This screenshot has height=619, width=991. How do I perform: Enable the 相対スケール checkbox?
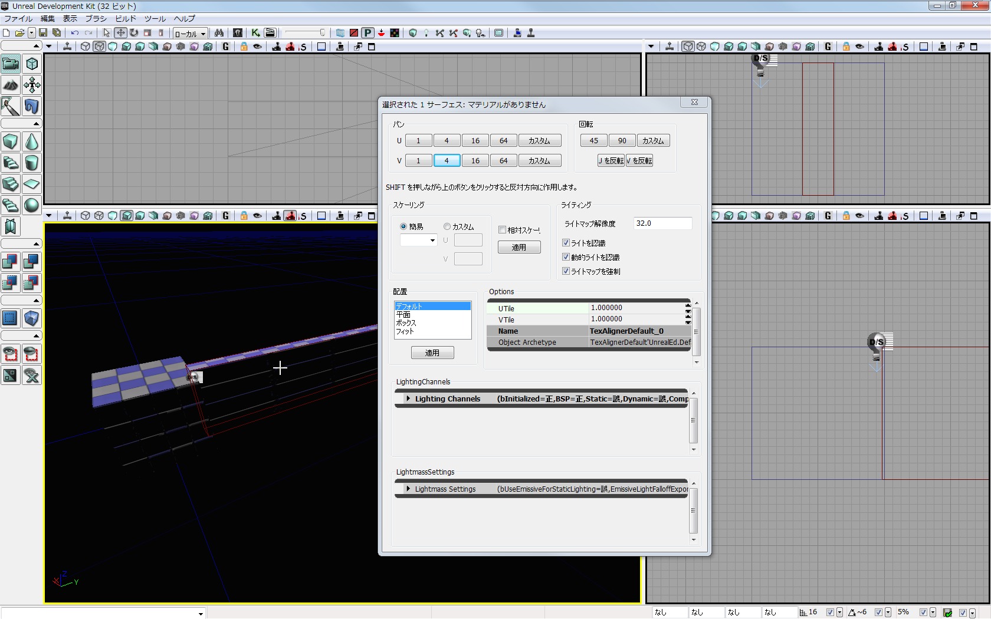tap(502, 230)
